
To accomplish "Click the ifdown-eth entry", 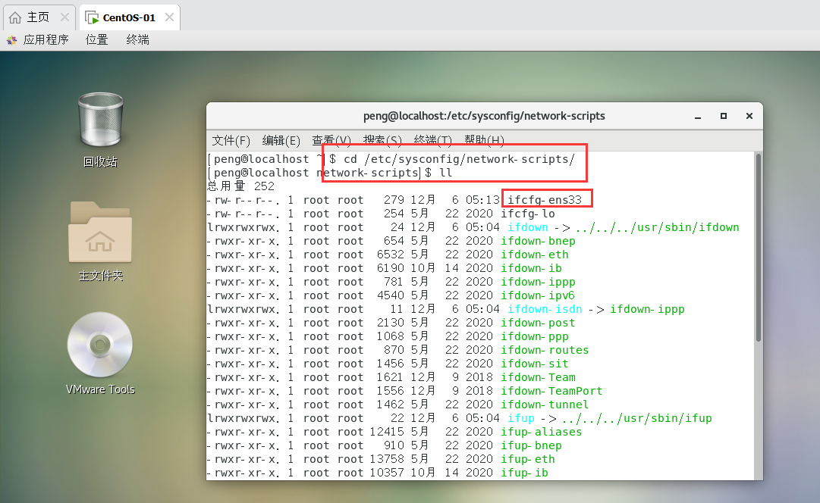I will point(535,255).
